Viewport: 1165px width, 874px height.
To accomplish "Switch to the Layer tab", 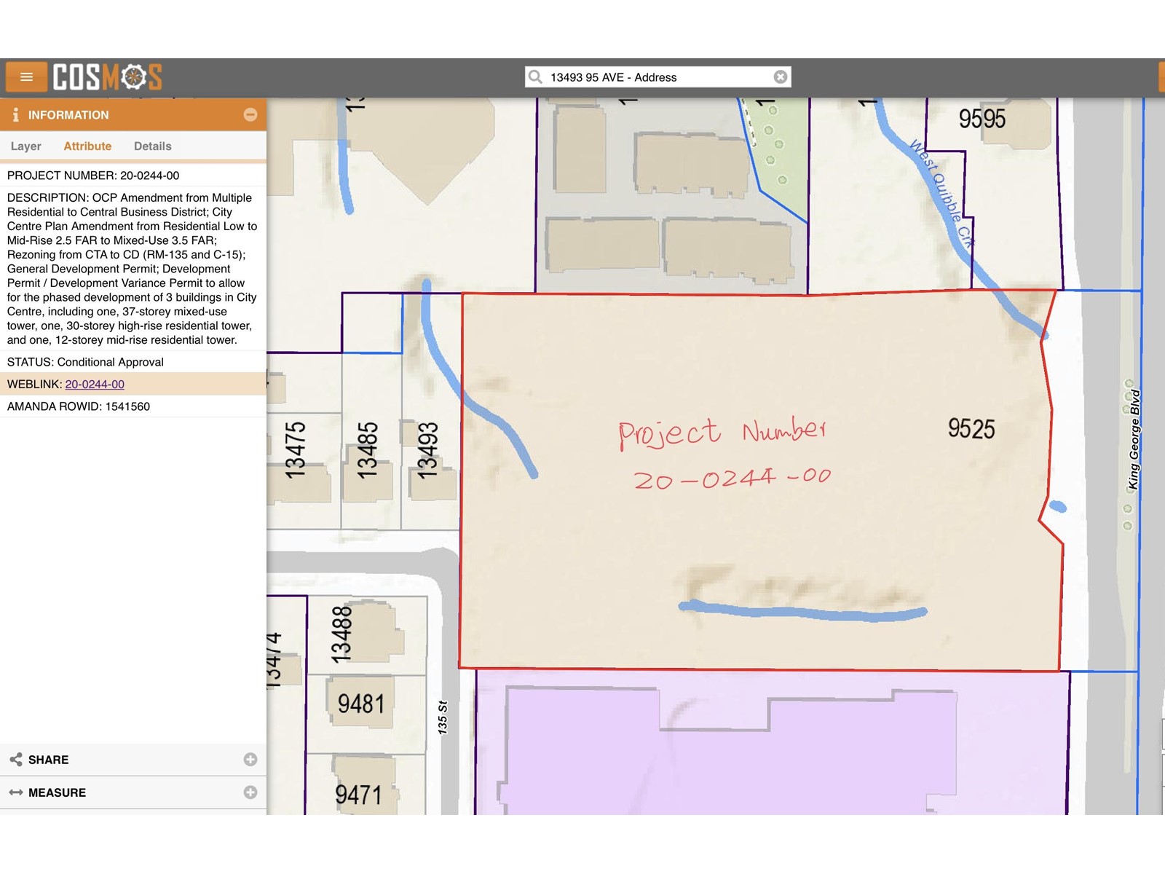I will click(x=25, y=146).
